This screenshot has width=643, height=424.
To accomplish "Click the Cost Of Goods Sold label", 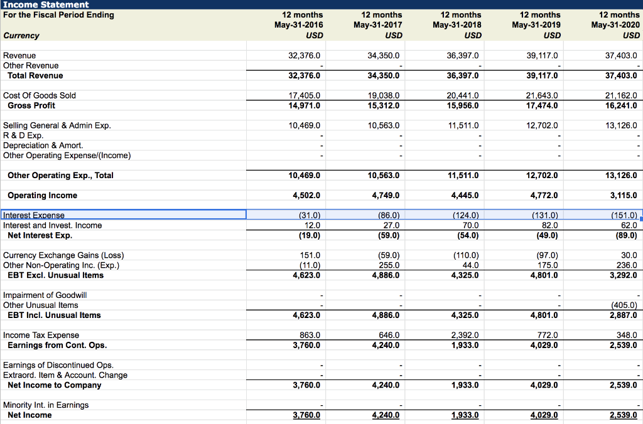I will tap(39, 95).
